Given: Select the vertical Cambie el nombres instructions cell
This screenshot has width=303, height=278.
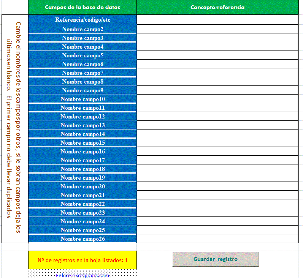Looking at the screenshot, I should (x=15, y=129).
